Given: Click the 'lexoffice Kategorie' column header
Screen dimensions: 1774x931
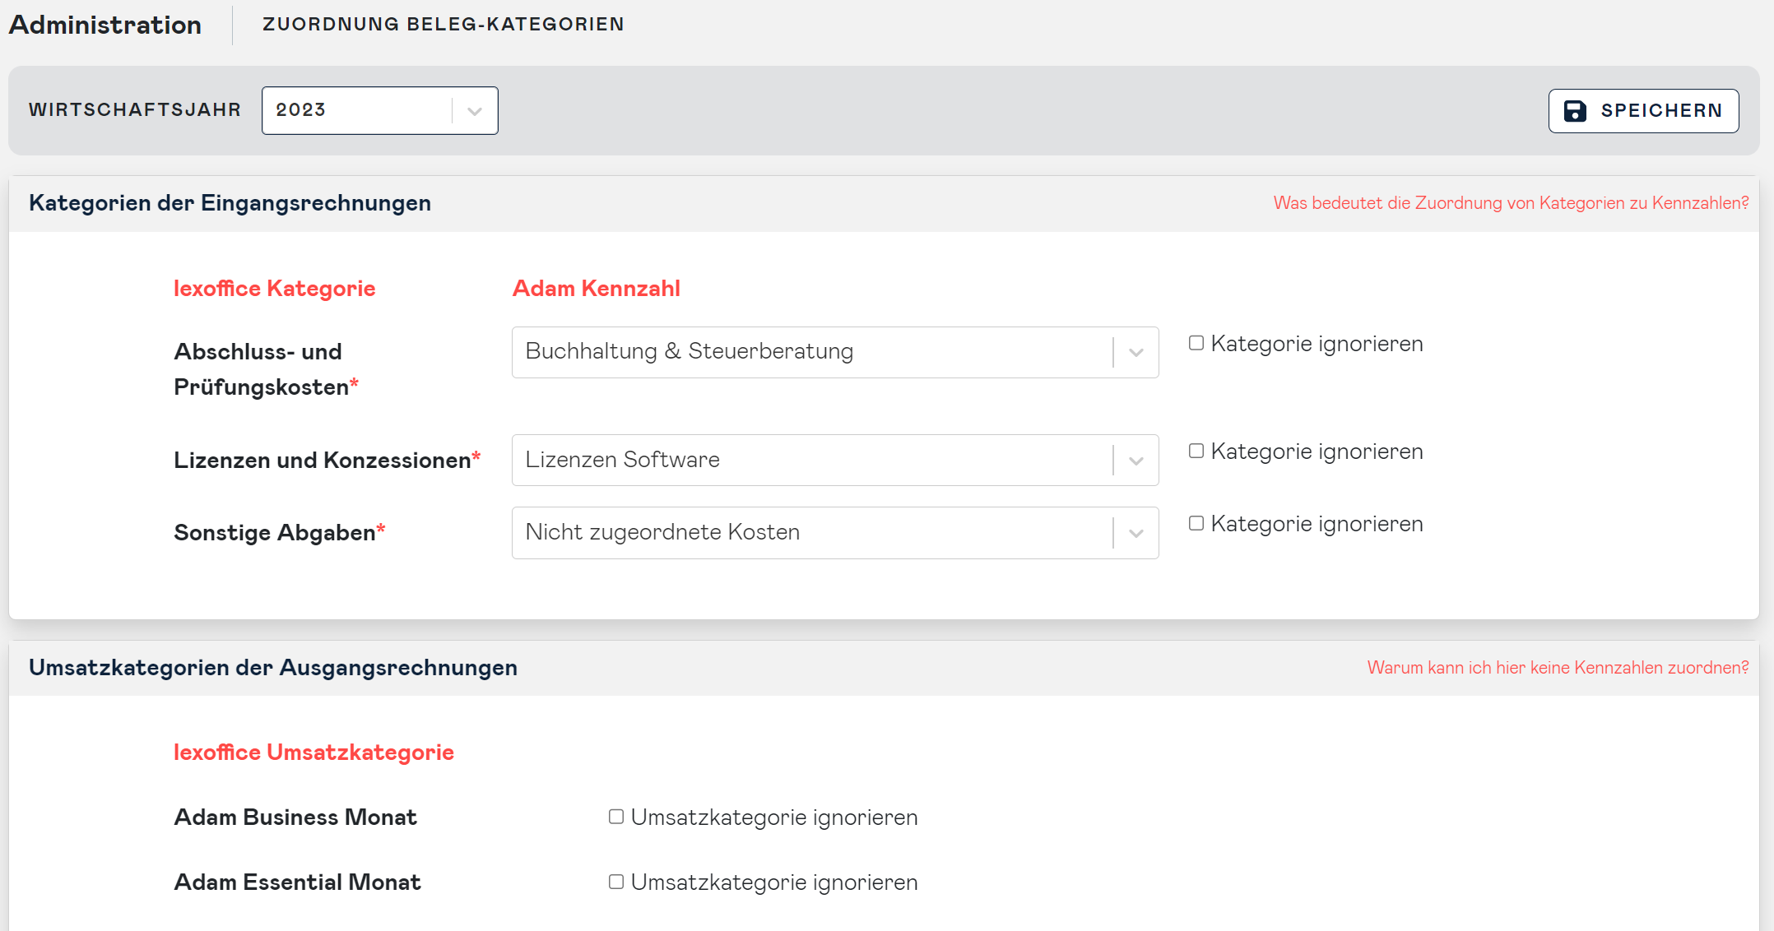Looking at the screenshot, I should (274, 289).
